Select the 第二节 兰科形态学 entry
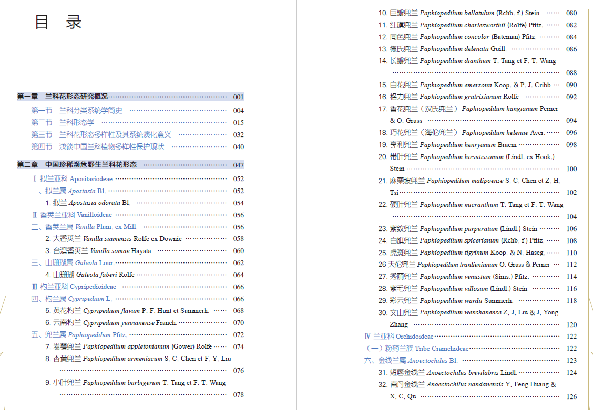This screenshot has height=410, width=593. pos(137,123)
